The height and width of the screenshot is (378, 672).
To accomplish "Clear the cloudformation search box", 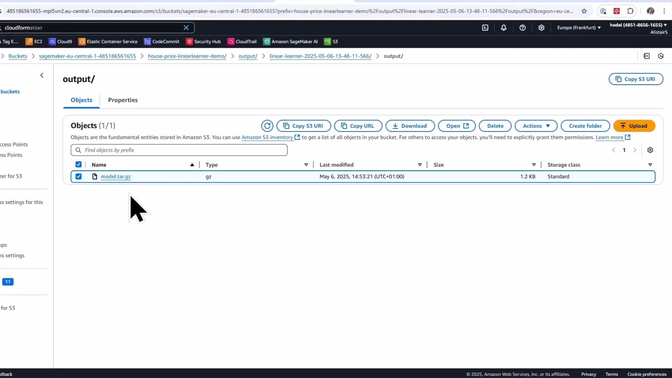I will click(186, 28).
